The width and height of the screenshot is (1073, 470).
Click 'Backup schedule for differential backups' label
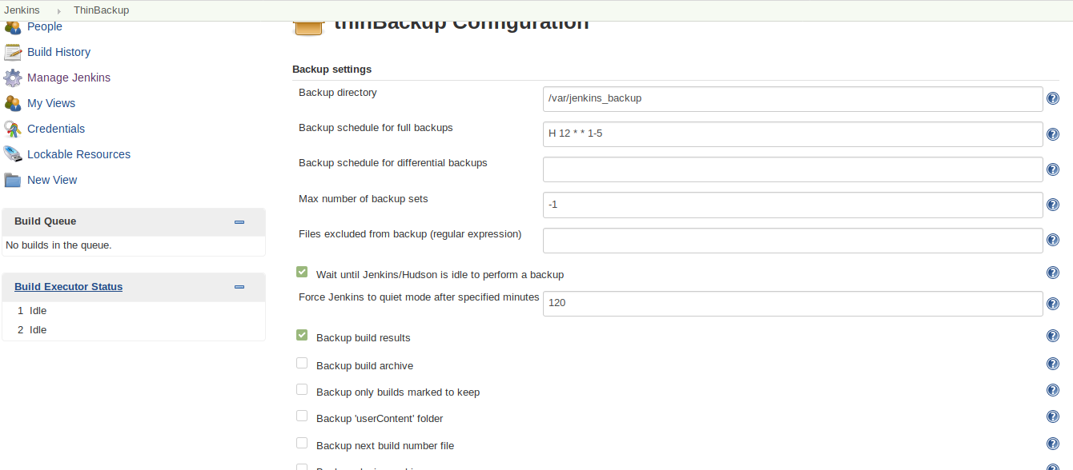pos(393,163)
